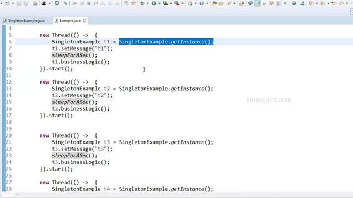This screenshot has height=198, width=353.
Task: Click the Previous Annotation icon
Action: (323, 3)
